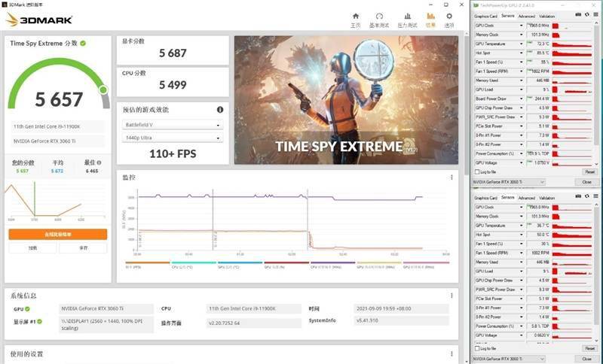
Task: Switch to Graphics Card tab in upper GPU-Z
Action: [485, 16]
